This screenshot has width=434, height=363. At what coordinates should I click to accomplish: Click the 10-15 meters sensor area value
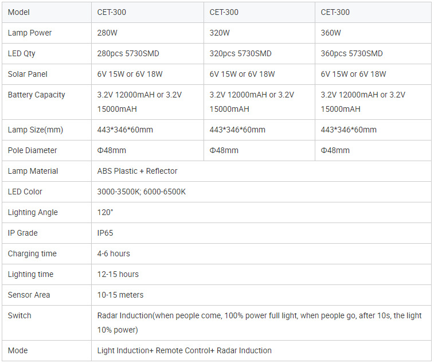click(x=120, y=295)
